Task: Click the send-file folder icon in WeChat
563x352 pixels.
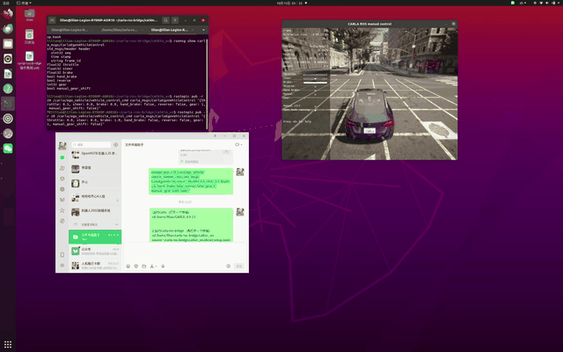Action: [143, 266]
